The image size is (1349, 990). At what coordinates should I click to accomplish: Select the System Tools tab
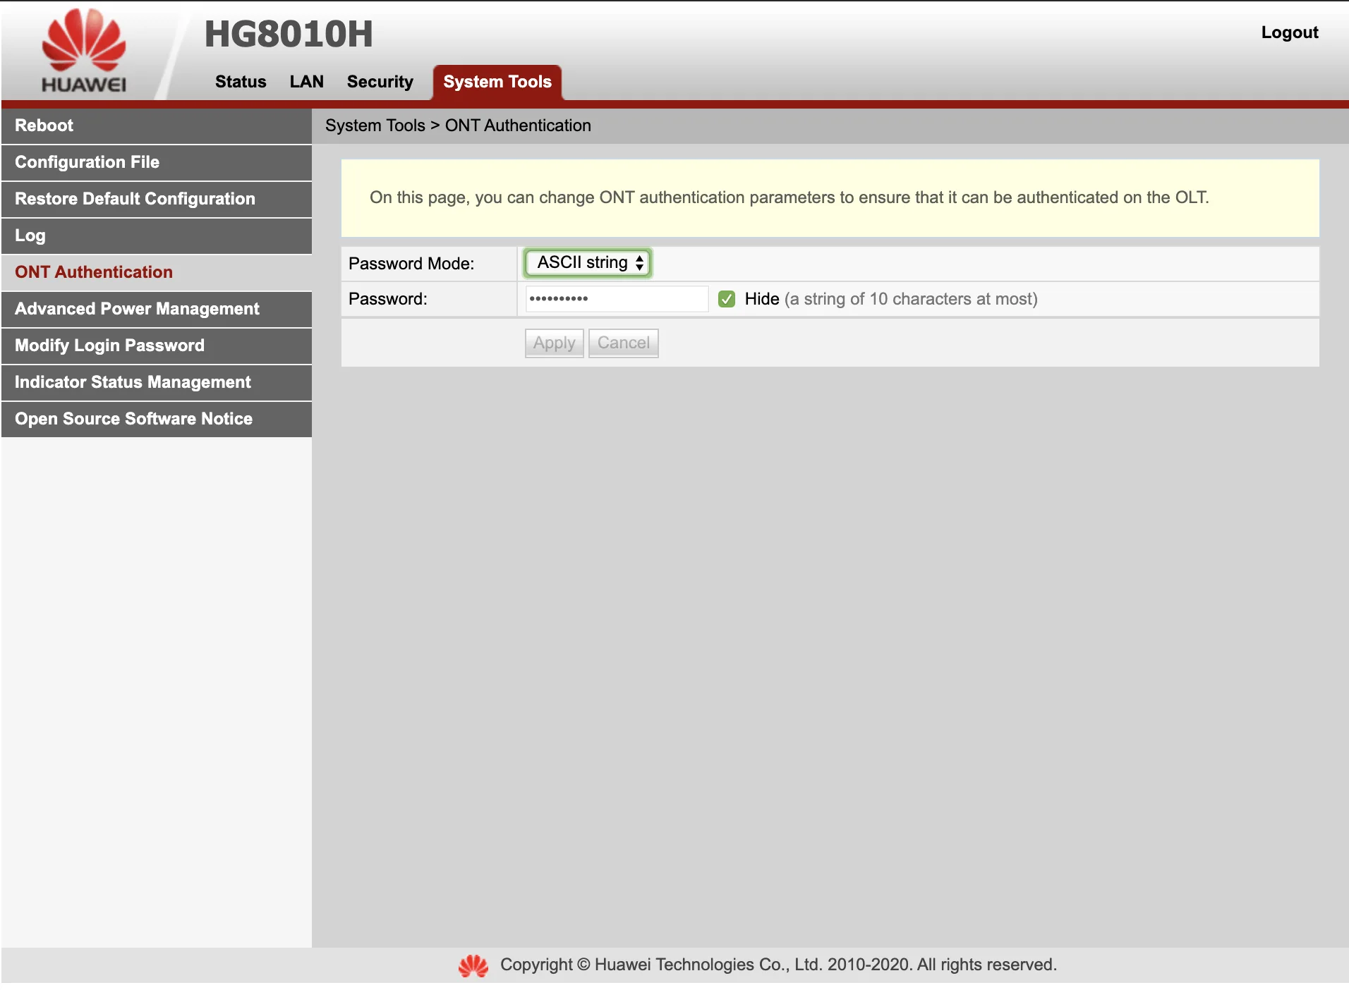click(497, 82)
